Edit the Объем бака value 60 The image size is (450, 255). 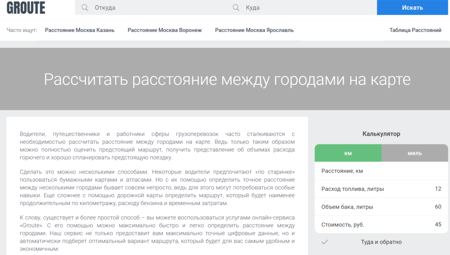point(438,207)
